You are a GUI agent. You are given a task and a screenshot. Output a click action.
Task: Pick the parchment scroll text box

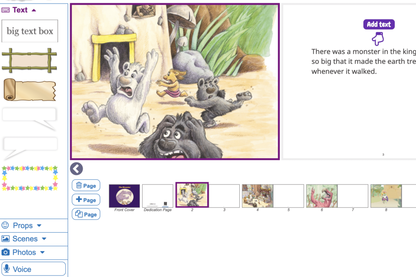29,90
